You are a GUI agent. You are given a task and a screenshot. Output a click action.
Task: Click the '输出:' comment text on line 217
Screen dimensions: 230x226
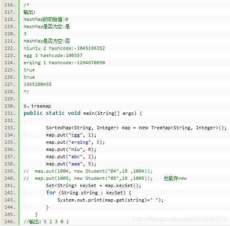29,12
